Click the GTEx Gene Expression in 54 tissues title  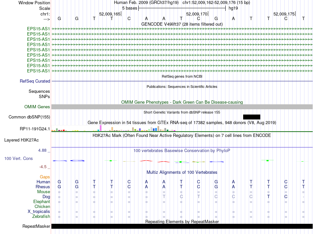(182, 122)
